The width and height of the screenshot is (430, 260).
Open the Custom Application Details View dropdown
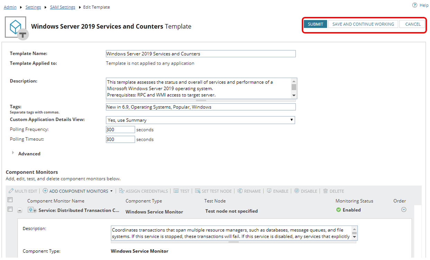200,120
